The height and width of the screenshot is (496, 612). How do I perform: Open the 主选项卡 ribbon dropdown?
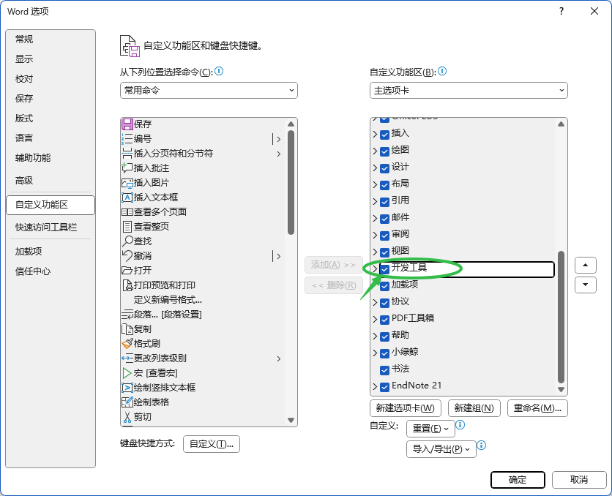[x=469, y=90]
